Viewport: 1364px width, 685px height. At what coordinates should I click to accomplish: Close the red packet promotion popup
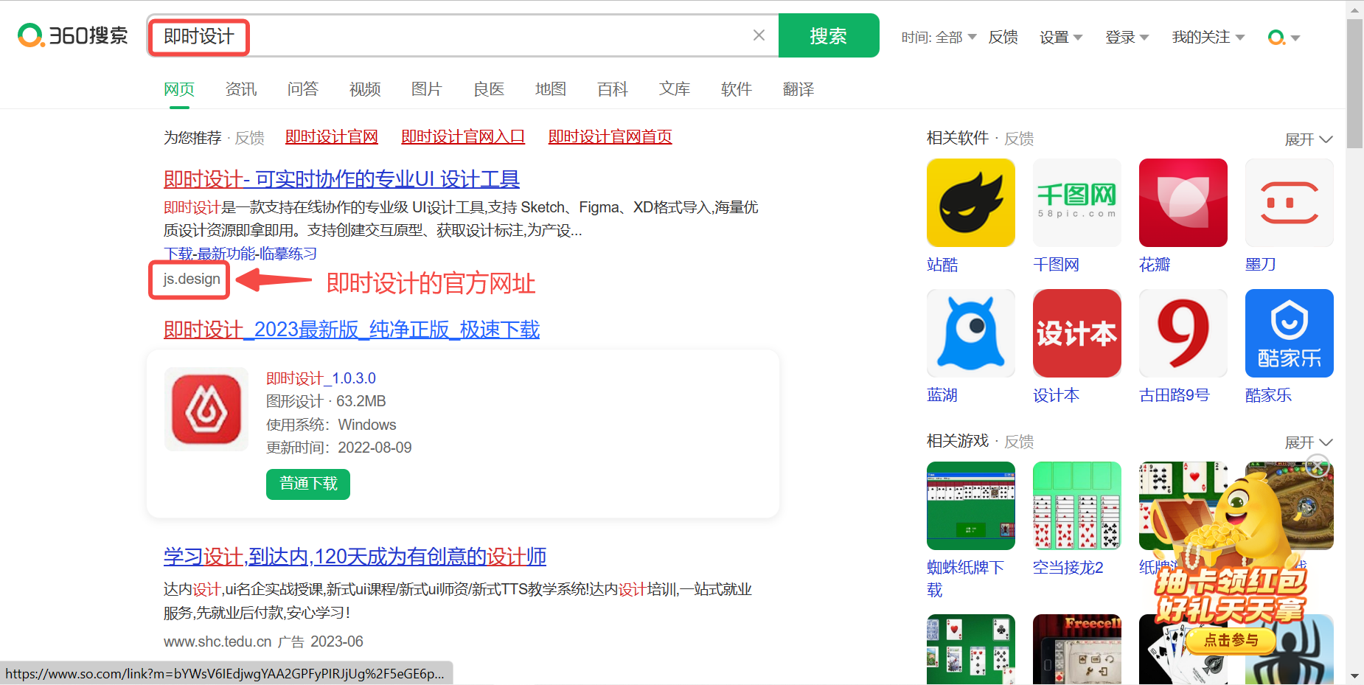point(1317,466)
